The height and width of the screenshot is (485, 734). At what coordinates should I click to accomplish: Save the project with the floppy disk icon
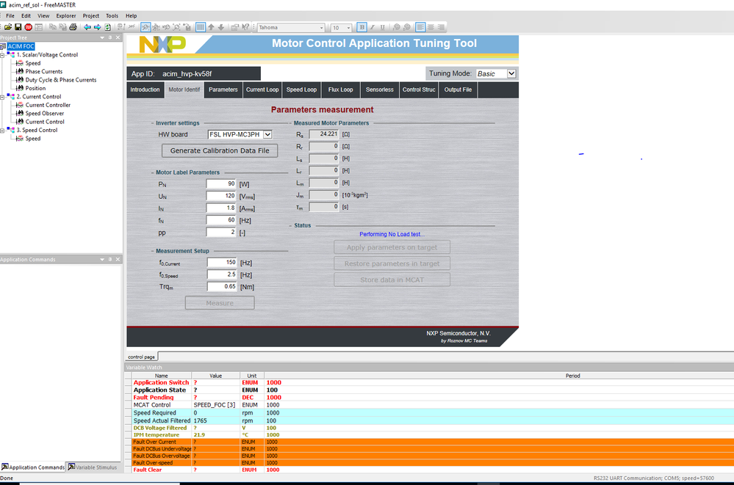coord(18,27)
